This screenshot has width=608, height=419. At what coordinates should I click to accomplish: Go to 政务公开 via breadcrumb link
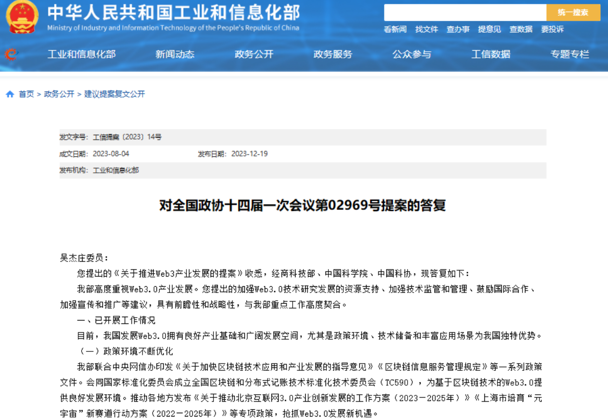coord(59,94)
